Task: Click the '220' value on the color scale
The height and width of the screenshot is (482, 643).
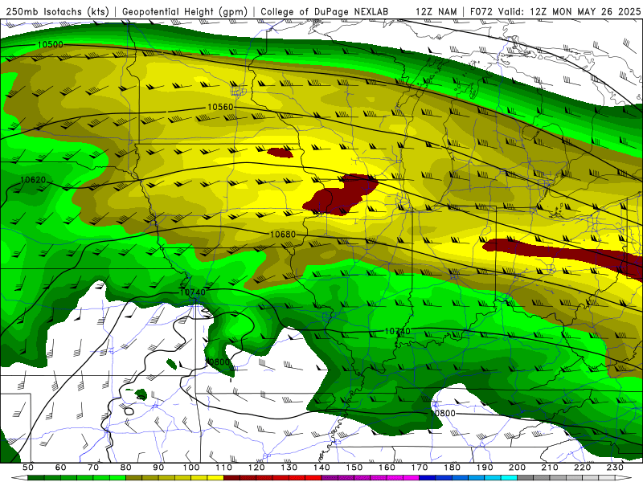Action: click(x=583, y=468)
